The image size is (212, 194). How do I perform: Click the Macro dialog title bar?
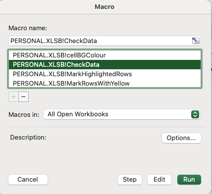pyautogui.click(x=105, y=7)
